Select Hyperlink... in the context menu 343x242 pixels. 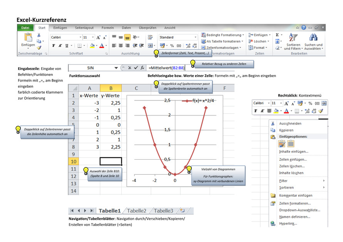click(x=288, y=224)
